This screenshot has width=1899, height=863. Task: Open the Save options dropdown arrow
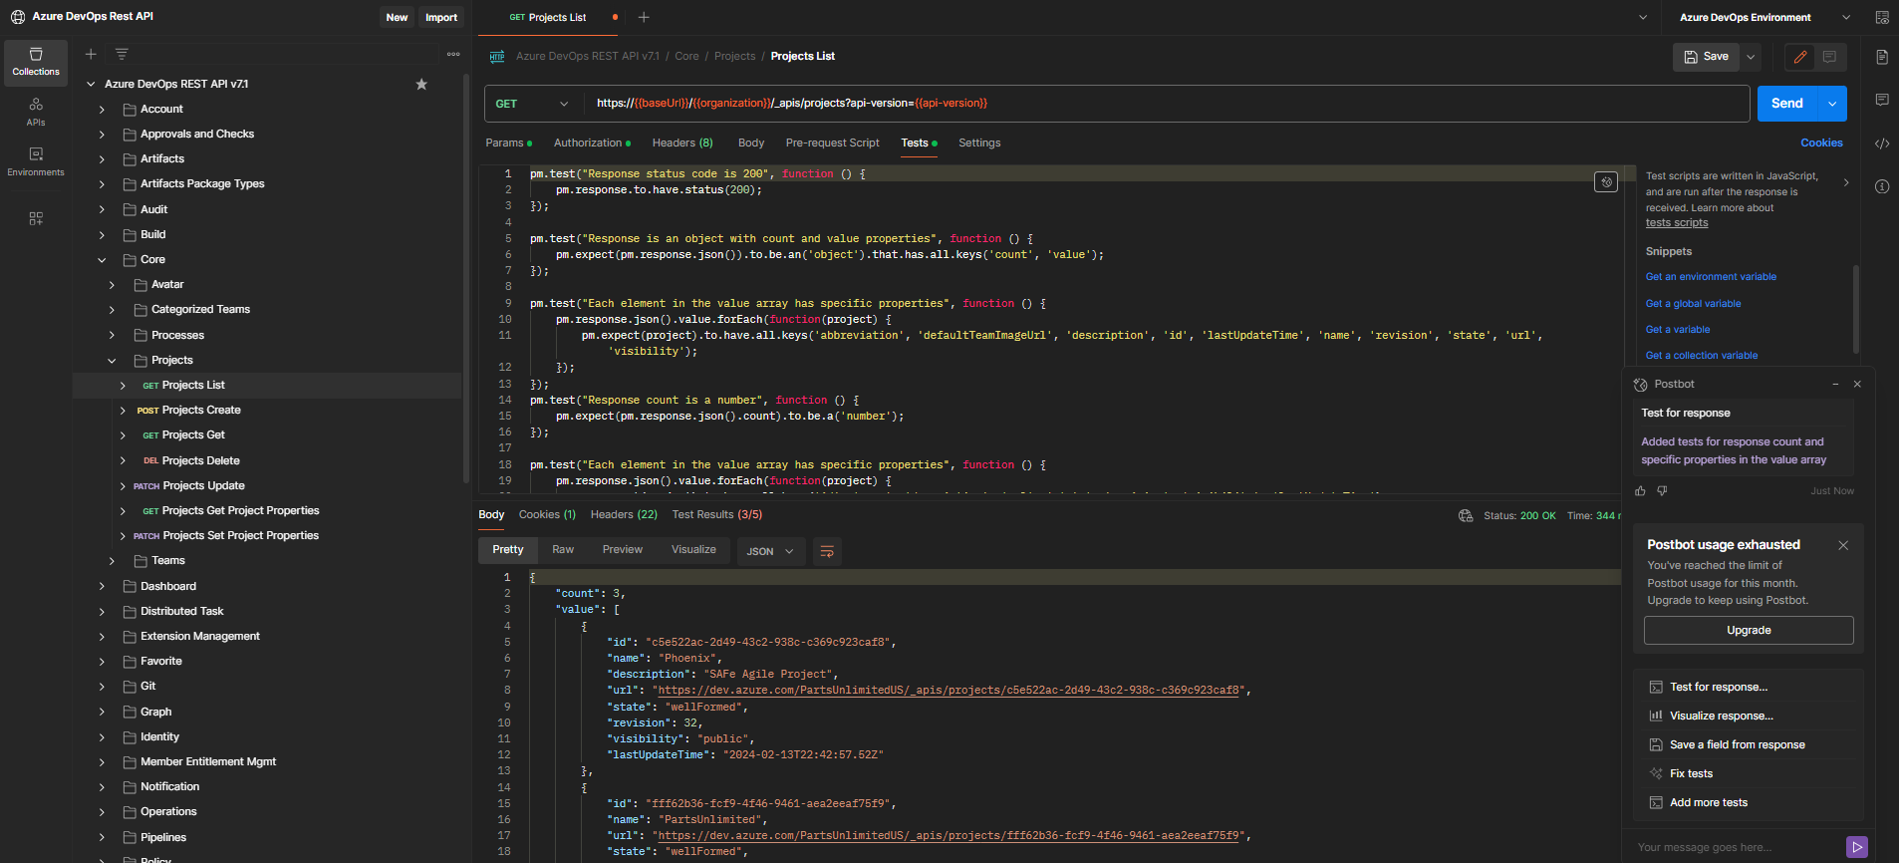point(1751,57)
